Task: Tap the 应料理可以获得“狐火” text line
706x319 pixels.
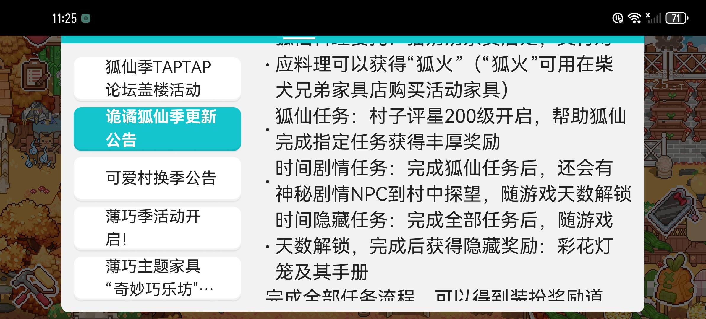Action: point(444,64)
